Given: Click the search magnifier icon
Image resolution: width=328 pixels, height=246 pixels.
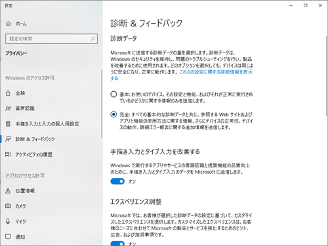Looking at the screenshot, I should click(x=93, y=39).
